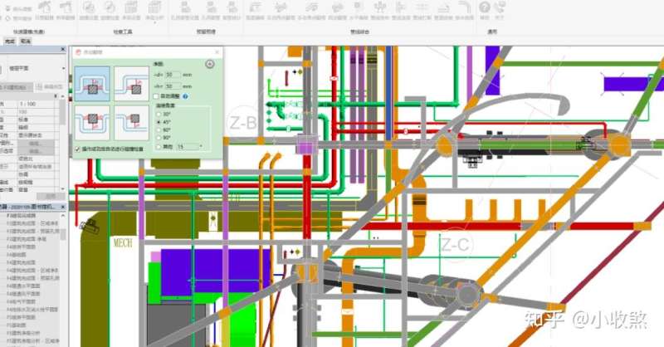Select the top-right pipe bend mode thumbnail

(131, 82)
